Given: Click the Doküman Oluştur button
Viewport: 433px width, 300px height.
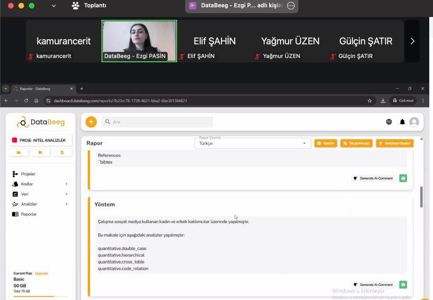Looking at the screenshot, I should 395,143.
